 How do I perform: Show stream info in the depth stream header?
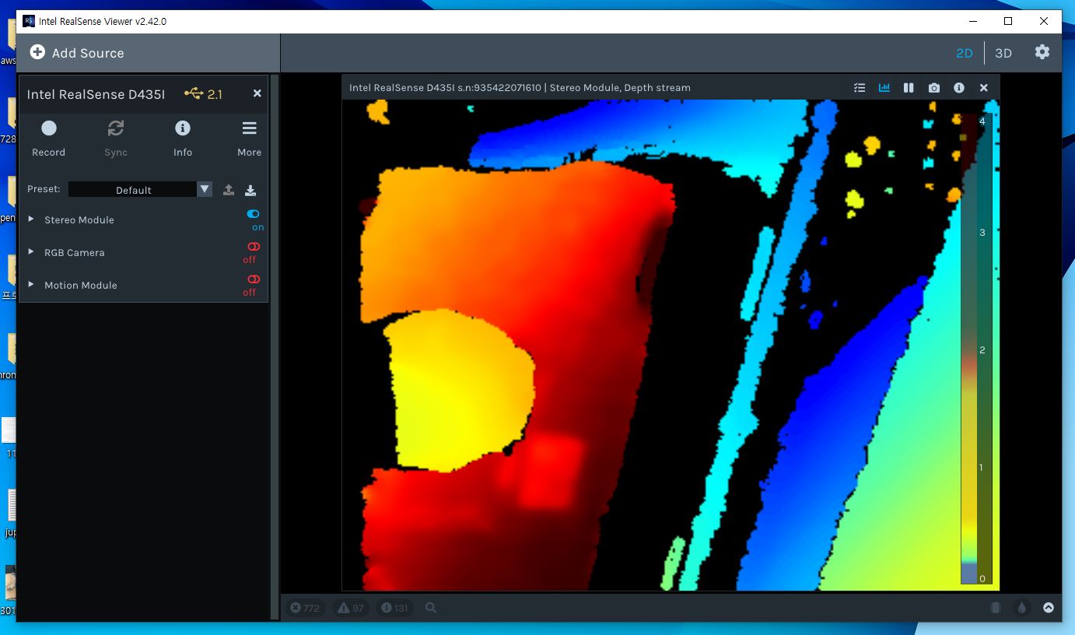(959, 88)
